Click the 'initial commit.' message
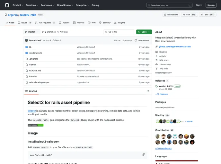 tap(83, 65)
